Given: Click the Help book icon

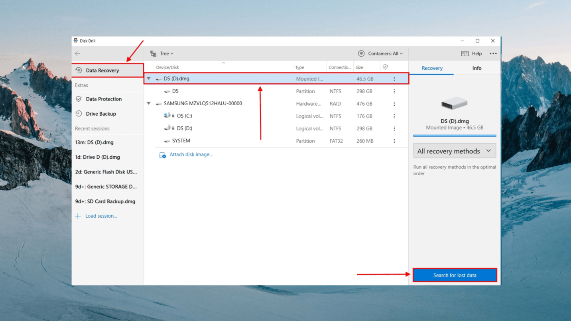Looking at the screenshot, I should [x=465, y=53].
